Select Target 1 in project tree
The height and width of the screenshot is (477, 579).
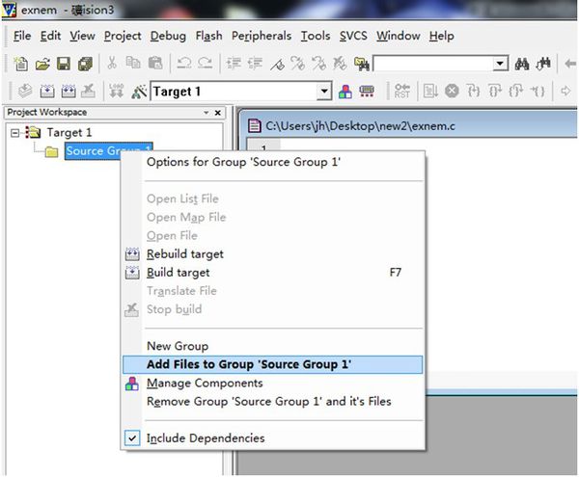(x=69, y=133)
